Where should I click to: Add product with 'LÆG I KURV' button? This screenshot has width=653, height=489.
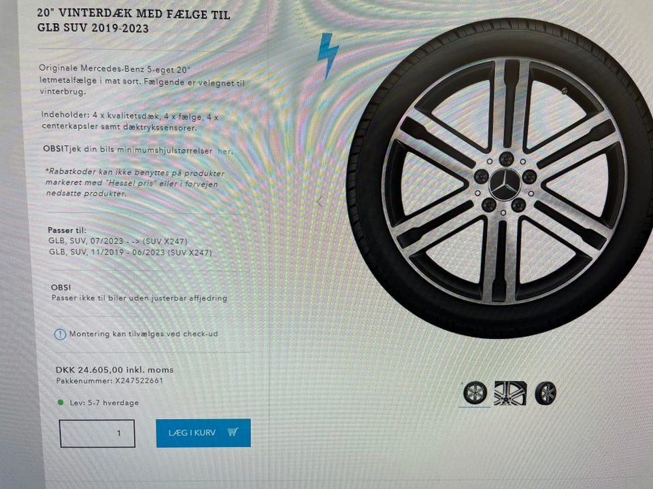point(203,433)
